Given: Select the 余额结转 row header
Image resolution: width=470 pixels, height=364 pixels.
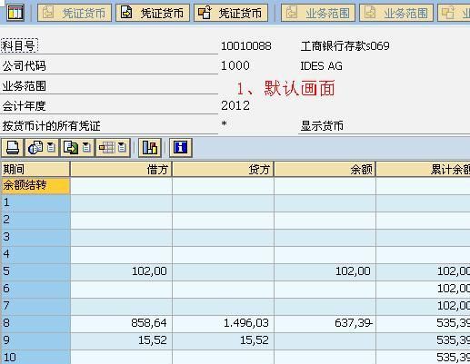Looking at the screenshot, I should [35, 185].
